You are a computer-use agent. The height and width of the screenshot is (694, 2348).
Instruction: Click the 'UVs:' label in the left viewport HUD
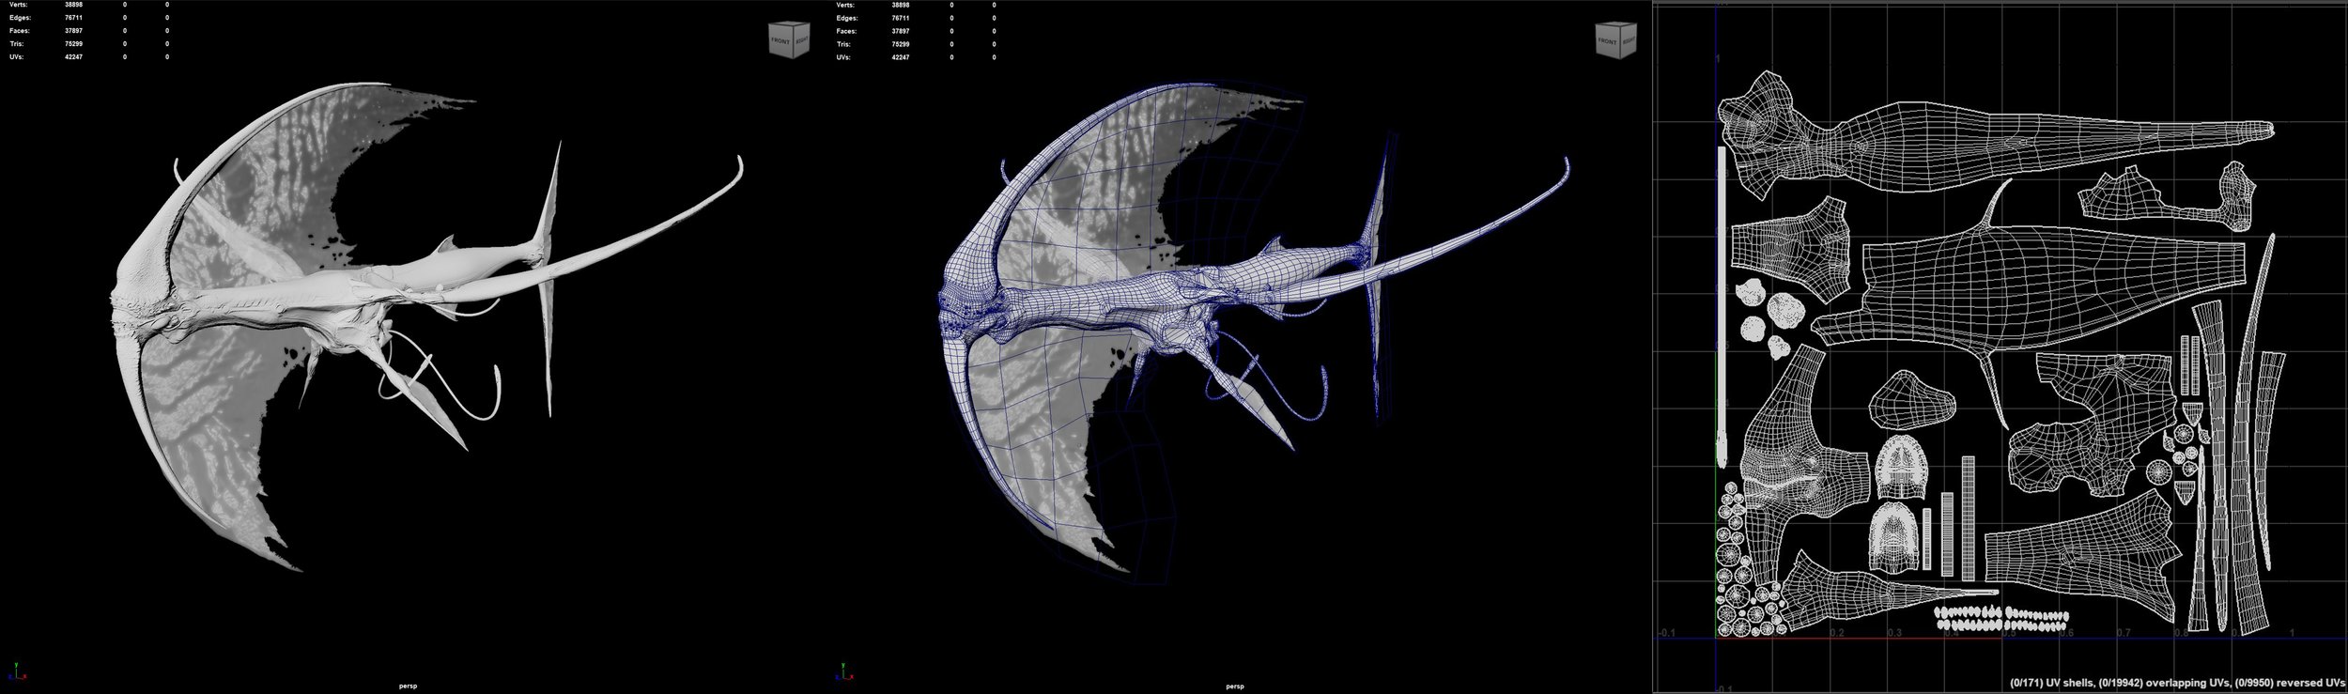(15, 57)
